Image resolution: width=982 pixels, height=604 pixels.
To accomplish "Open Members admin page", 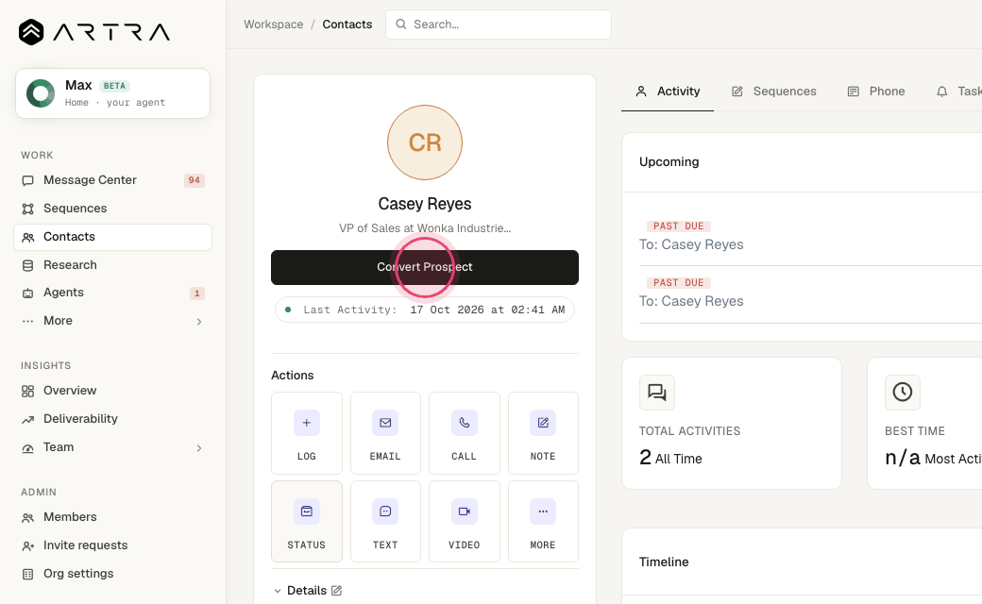I will (112, 517).
